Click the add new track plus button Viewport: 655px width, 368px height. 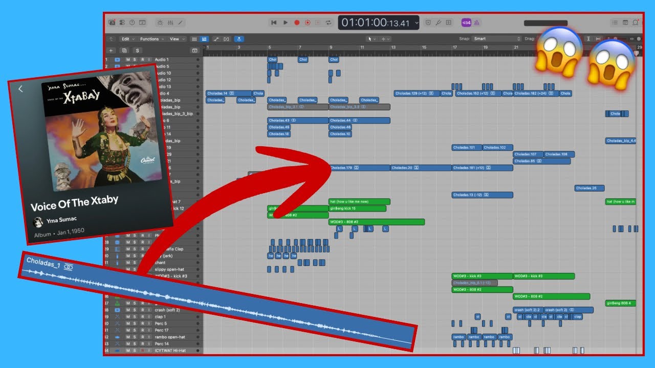[111, 51]
